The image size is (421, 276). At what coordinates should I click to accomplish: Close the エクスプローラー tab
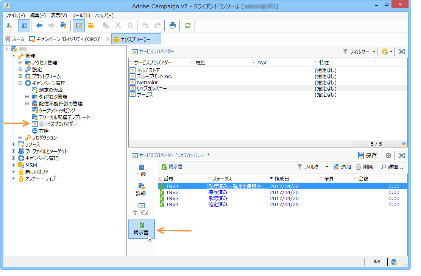158,39
